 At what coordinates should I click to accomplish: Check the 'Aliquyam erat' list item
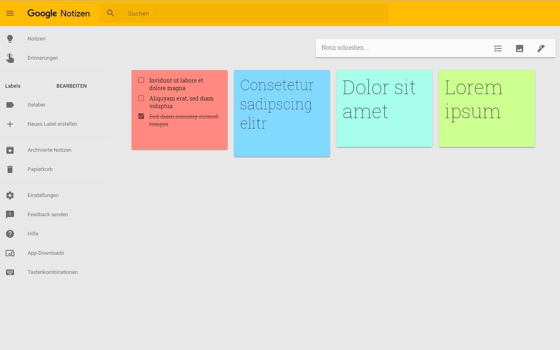[141, 98]
